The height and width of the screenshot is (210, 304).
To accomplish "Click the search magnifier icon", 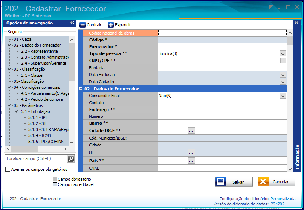I will click(71, 159).
